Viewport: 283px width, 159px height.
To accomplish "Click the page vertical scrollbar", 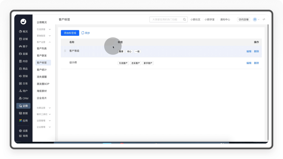I will coord(268,82).
